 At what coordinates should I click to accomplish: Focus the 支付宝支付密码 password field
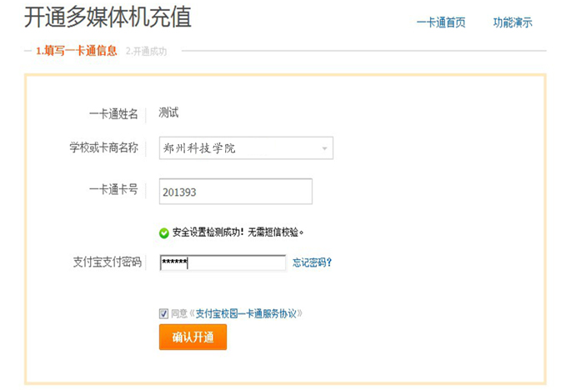point(223,263)
